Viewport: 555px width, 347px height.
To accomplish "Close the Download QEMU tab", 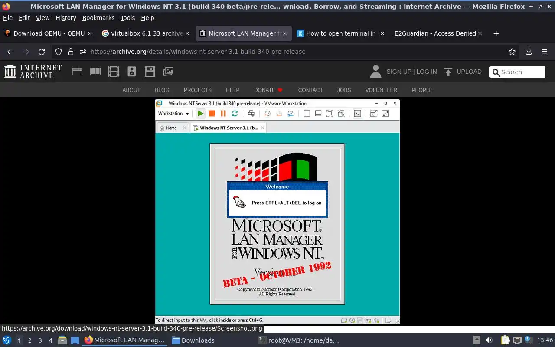I will (x=90, y=33).
